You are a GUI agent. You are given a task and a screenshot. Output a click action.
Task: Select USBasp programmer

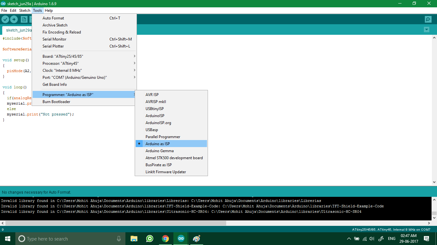171,130
